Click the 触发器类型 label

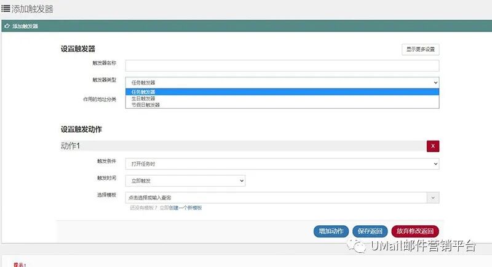pos(104,80)
